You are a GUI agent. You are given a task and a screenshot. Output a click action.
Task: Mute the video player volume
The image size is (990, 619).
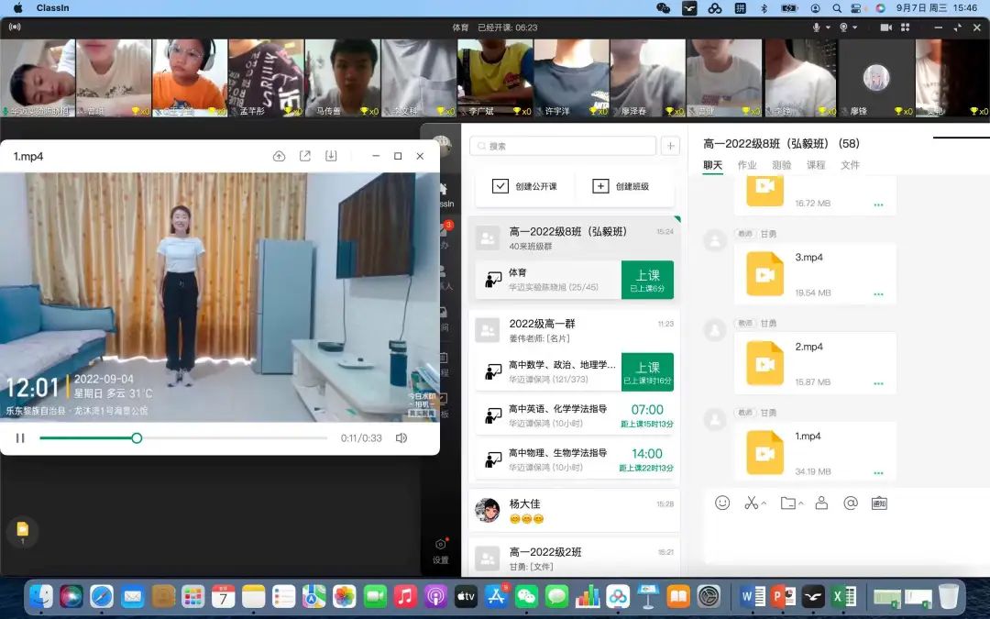(401, 438)
